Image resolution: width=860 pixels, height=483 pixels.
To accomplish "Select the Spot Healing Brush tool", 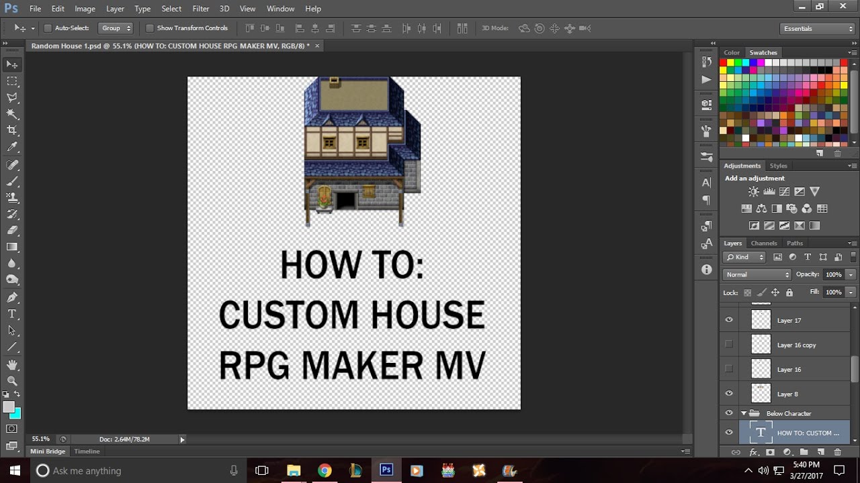I will click(12, 164).
